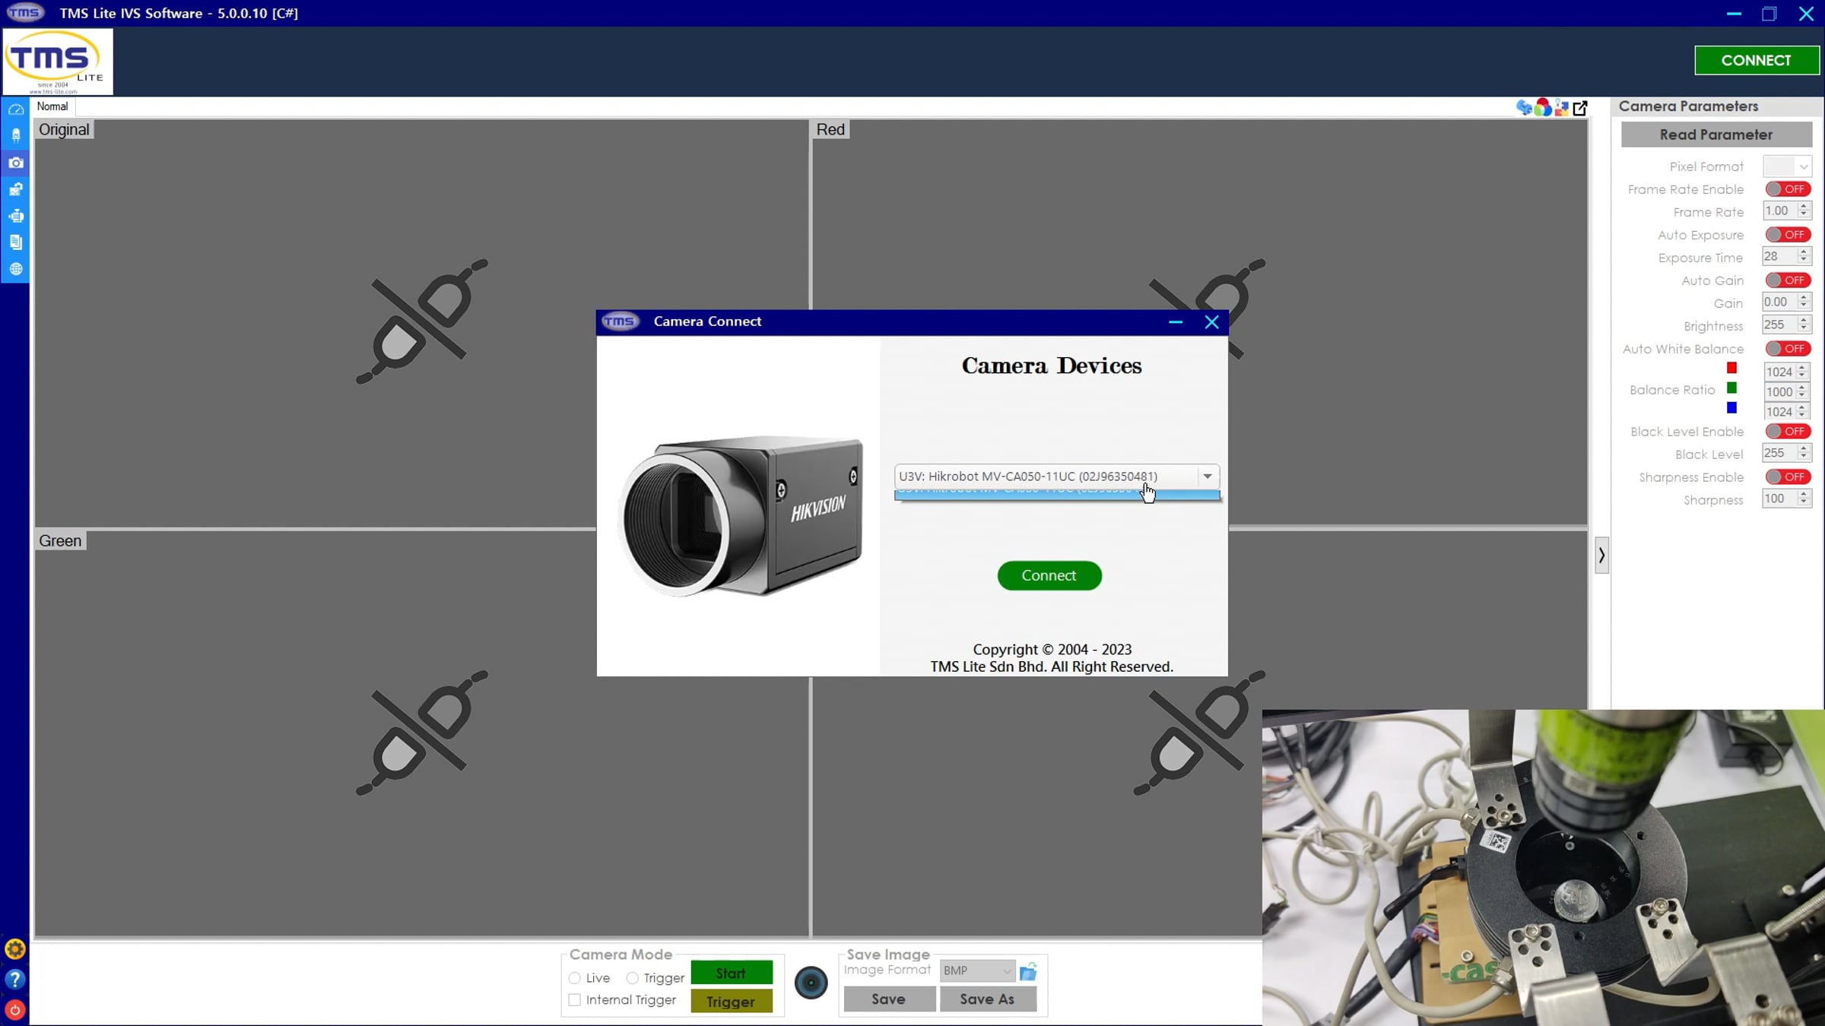This screenshot has height=1026, width=1825.
Task: Collapse the Camera Parameters side panel
Action: click(1601, 556)
